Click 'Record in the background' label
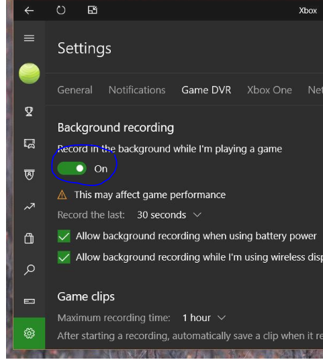323x360 pixels. pyautogui.click(x=170, y=149)
